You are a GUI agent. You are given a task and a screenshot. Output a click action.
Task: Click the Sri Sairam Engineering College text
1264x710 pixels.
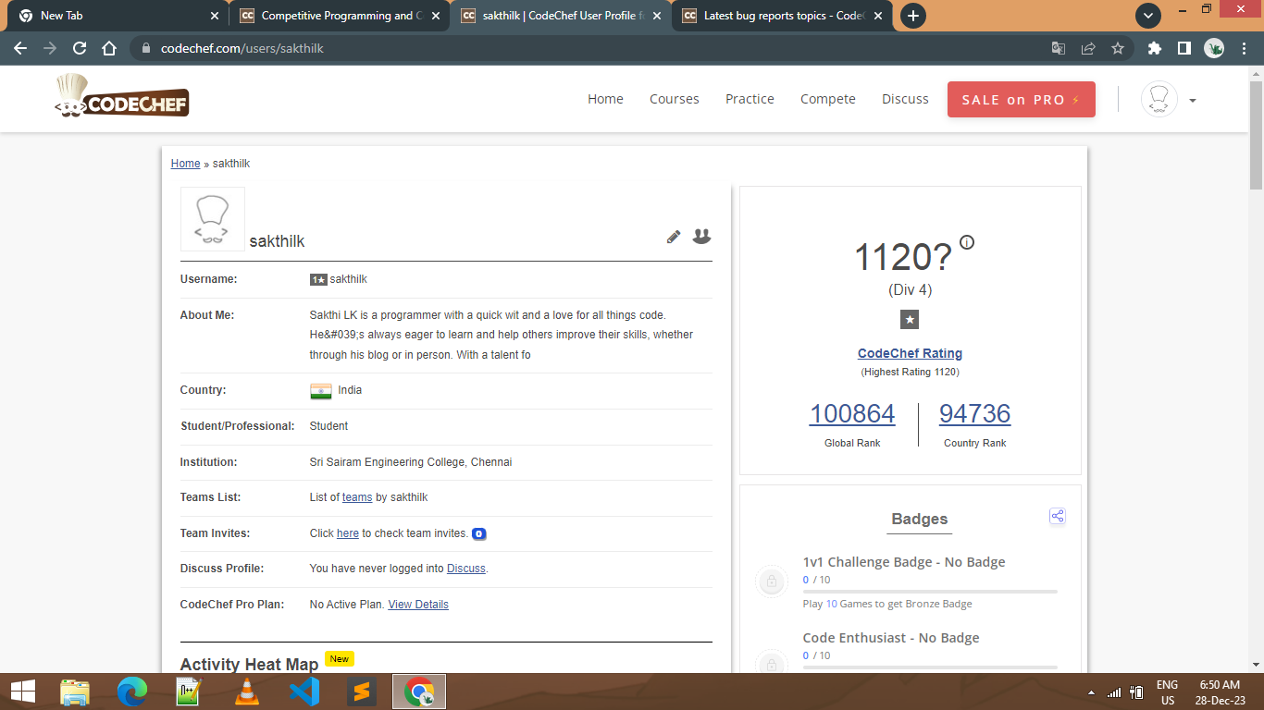411,462
